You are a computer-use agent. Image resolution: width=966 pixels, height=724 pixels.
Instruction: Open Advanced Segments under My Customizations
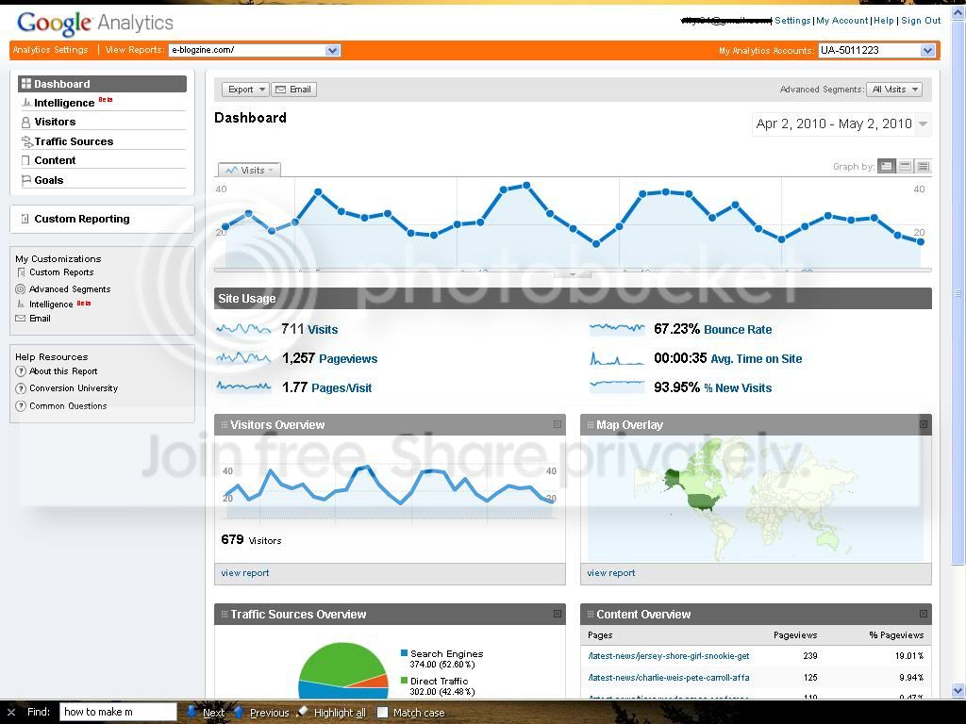(x=70, y=288)
